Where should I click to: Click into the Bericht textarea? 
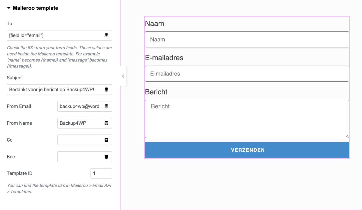247,119
